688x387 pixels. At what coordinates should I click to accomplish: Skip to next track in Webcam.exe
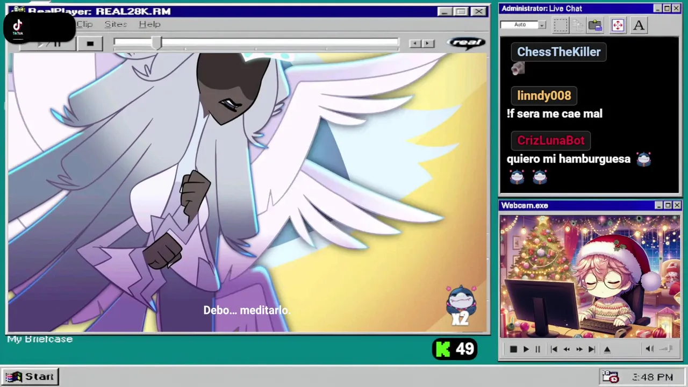pyautogui.click(x=592, y=349)
